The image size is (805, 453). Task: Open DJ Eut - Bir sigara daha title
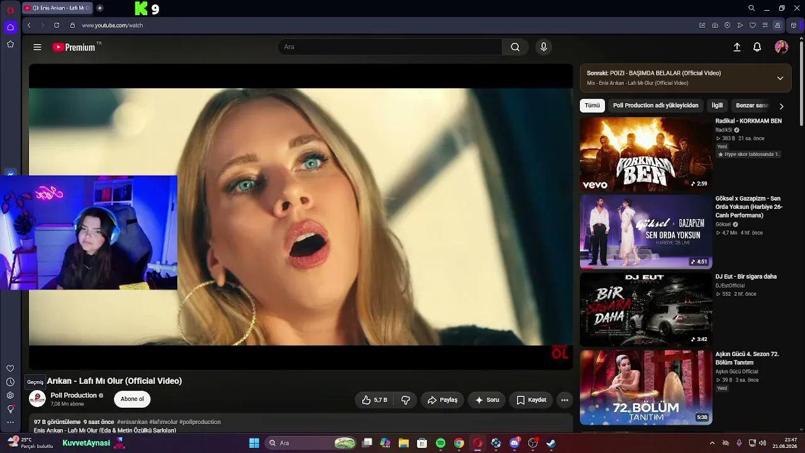click(x=746, y=277)
